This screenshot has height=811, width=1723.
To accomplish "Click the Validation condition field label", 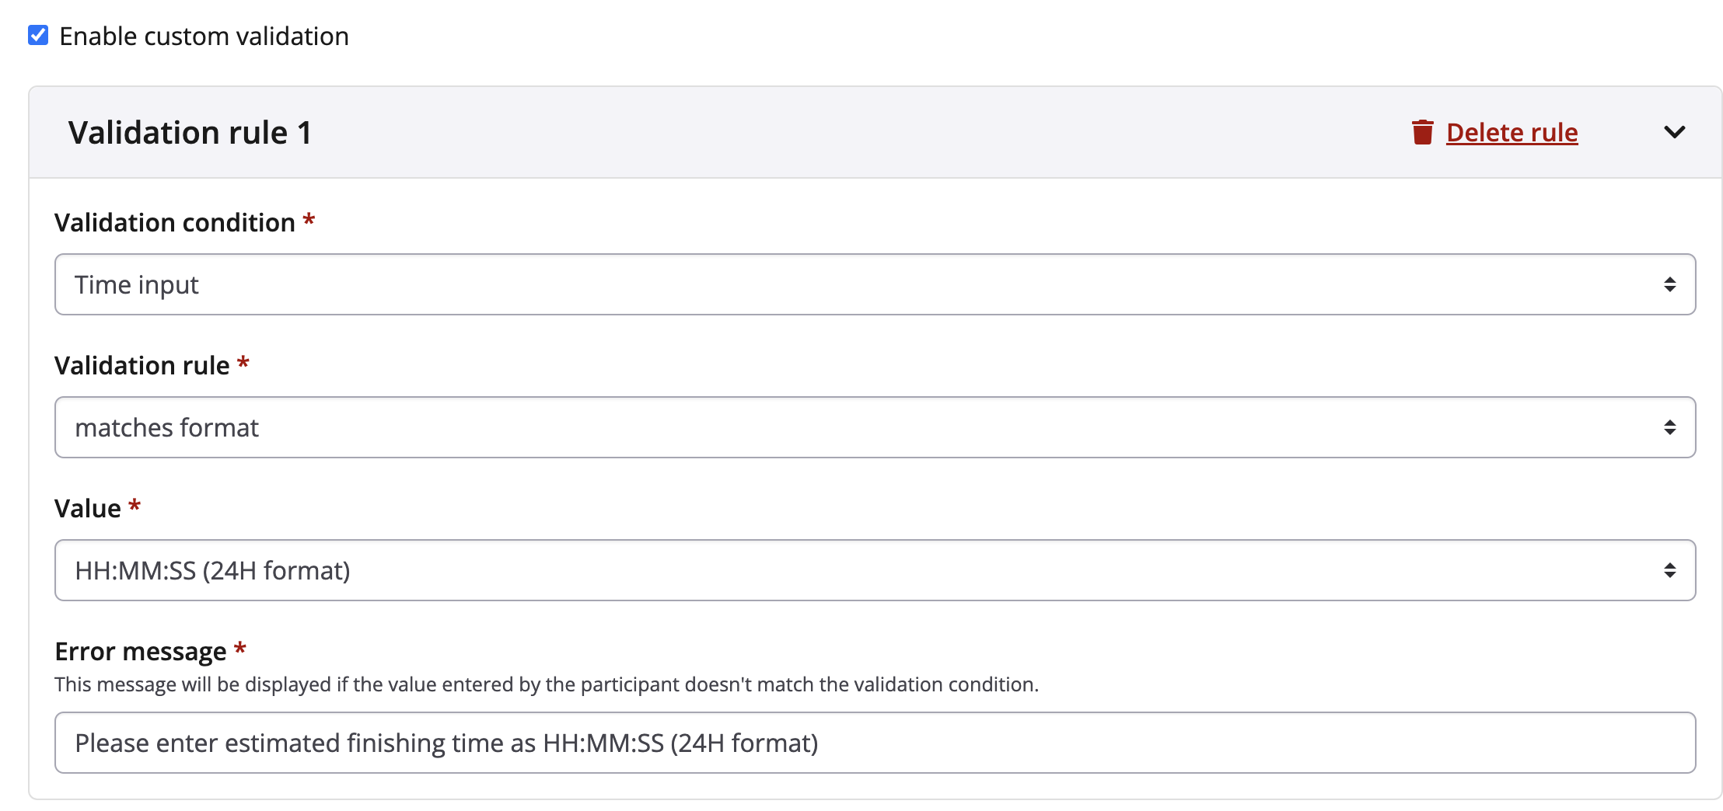I will (175, 223).
